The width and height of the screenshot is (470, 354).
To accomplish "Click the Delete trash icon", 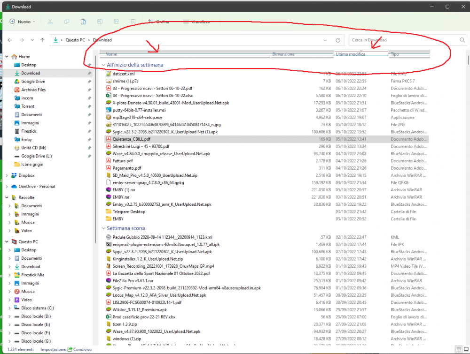I will pyautogui.click(x=133, y=22).
